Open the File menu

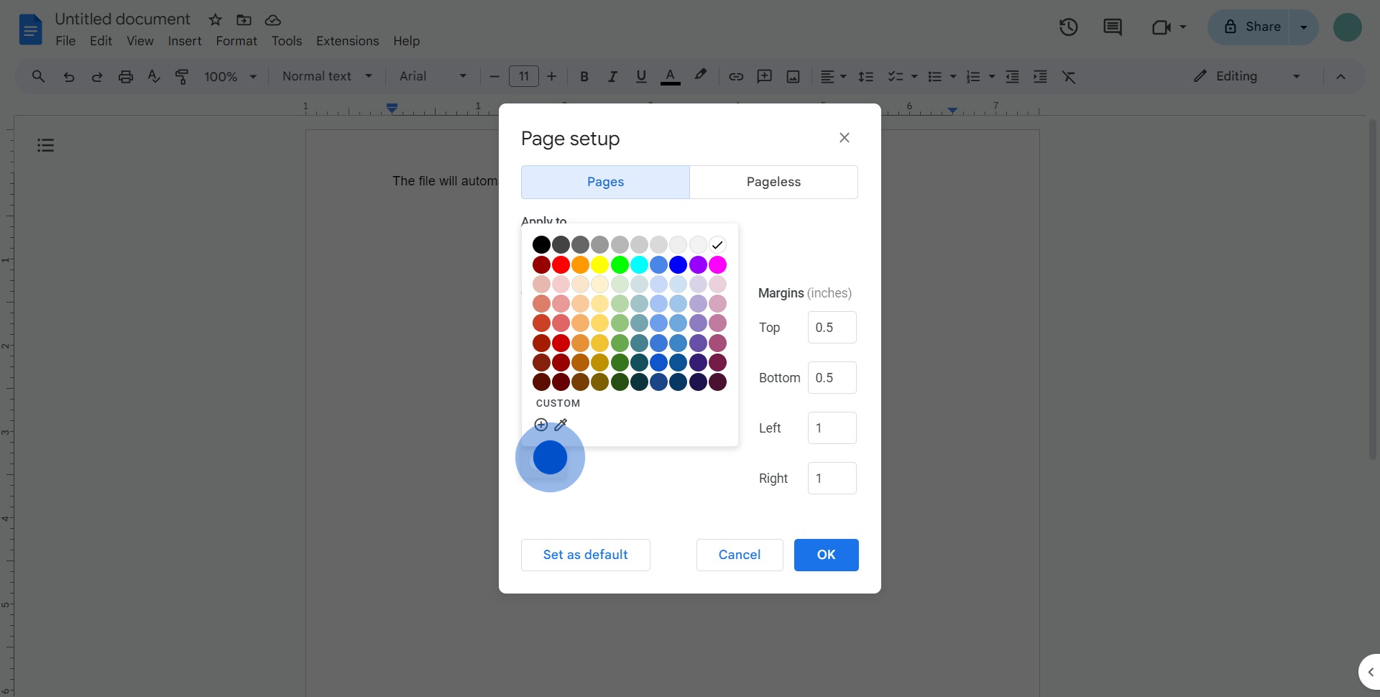(65, 41)
